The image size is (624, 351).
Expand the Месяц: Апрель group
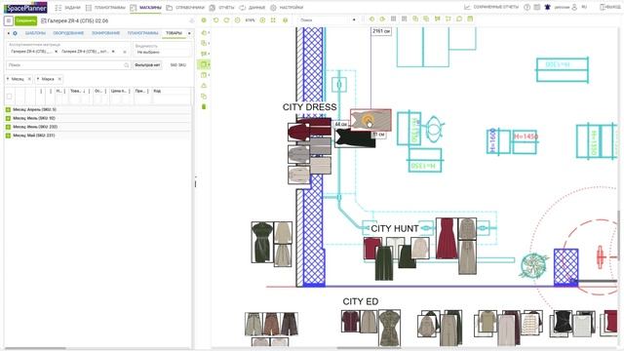tap(8, 109)
